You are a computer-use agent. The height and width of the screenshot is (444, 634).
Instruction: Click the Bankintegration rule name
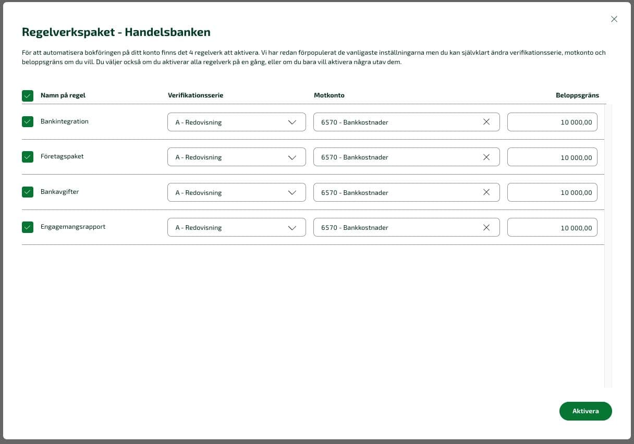[65, 121]
